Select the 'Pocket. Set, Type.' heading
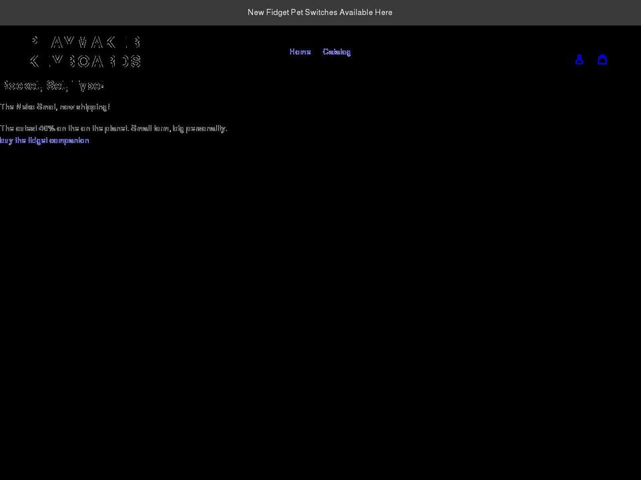The image size is (641, 480). pos(52,85)
